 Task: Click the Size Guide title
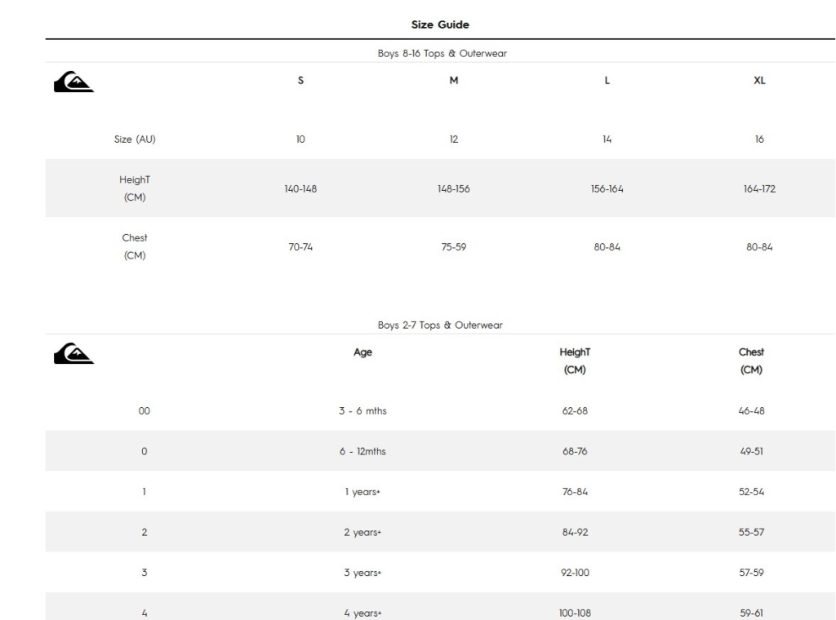441,24
